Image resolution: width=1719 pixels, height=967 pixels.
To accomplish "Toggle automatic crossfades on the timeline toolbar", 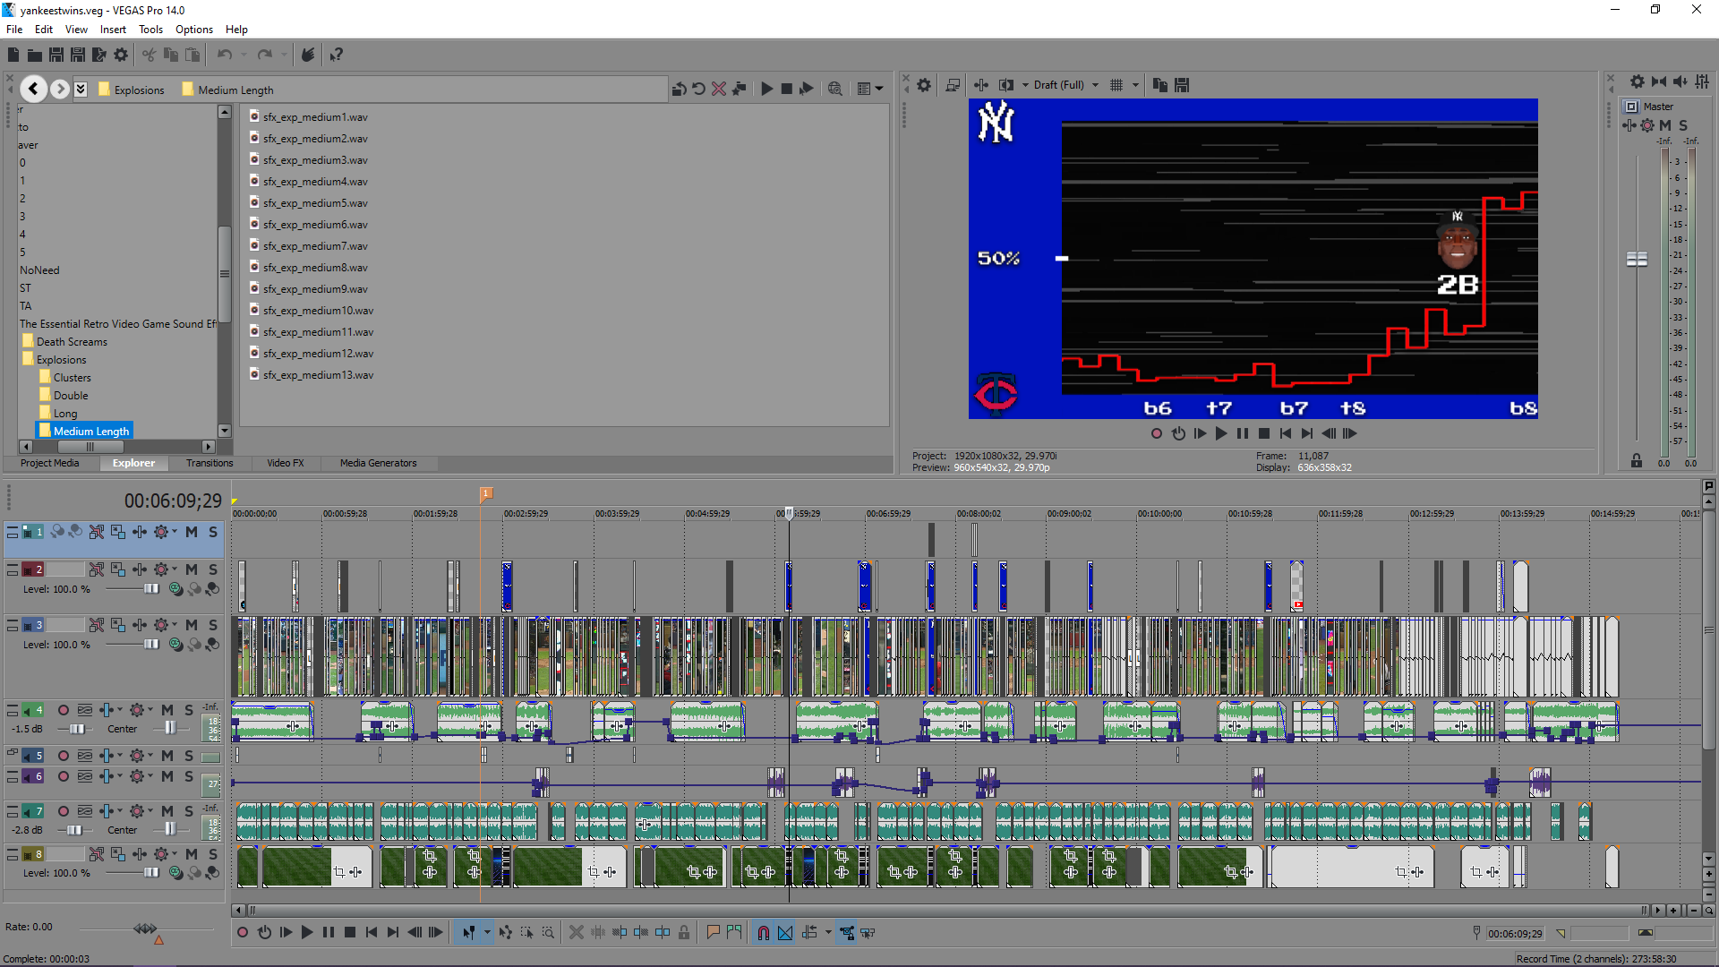I will (x=785, y=933).
